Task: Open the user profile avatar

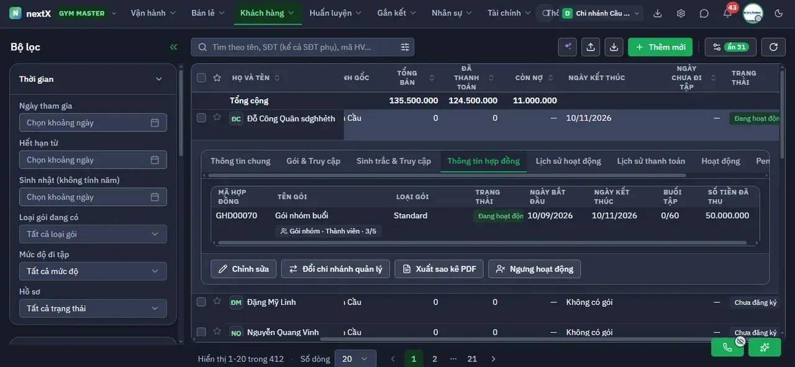Action: point(753,13)
